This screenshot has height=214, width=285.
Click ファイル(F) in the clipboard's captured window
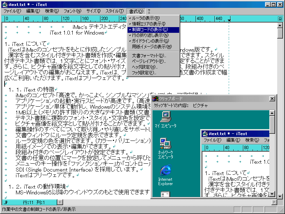tap(212, 140)
